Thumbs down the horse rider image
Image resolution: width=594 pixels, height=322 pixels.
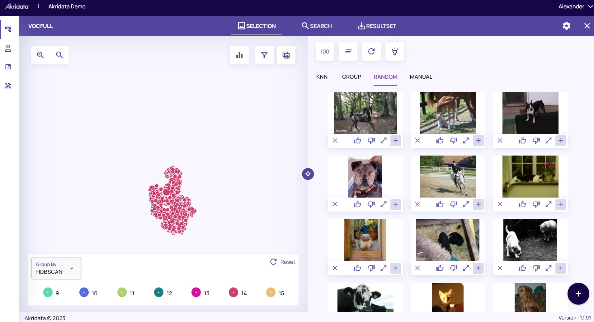tap(454, 204)
